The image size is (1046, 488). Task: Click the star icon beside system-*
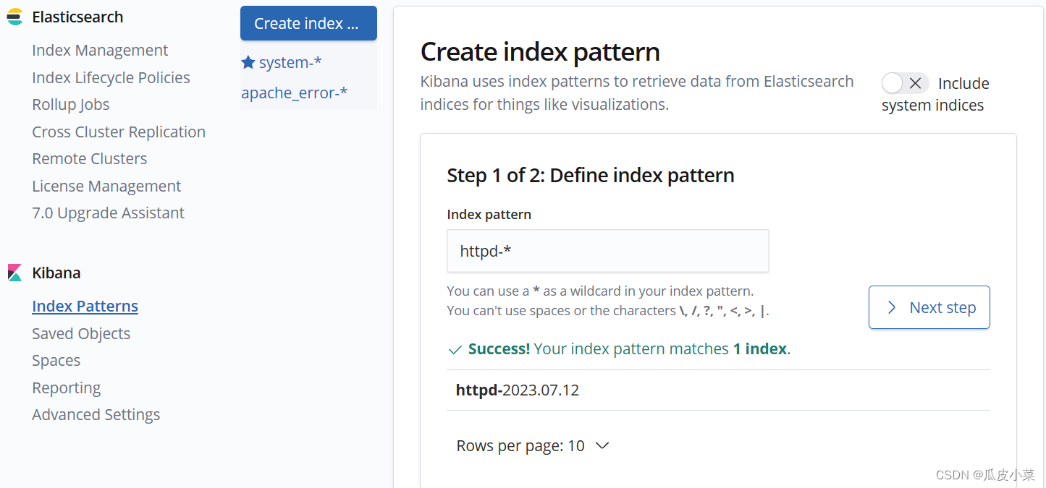[248, 62]
